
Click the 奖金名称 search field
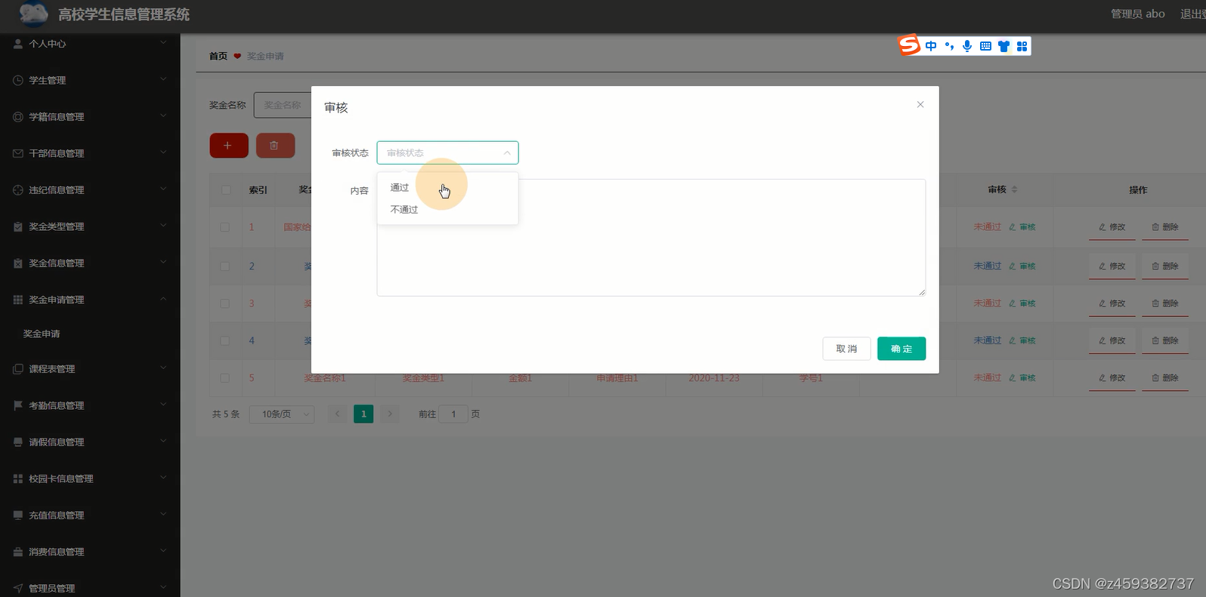coord(283,105)
